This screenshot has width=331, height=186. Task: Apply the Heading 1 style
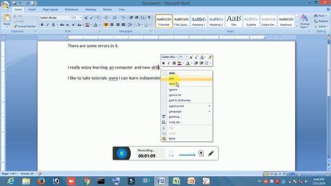pos(199,21)
